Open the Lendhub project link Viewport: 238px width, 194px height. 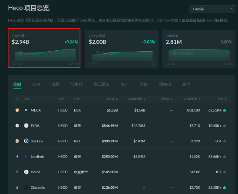pos(37,157)
